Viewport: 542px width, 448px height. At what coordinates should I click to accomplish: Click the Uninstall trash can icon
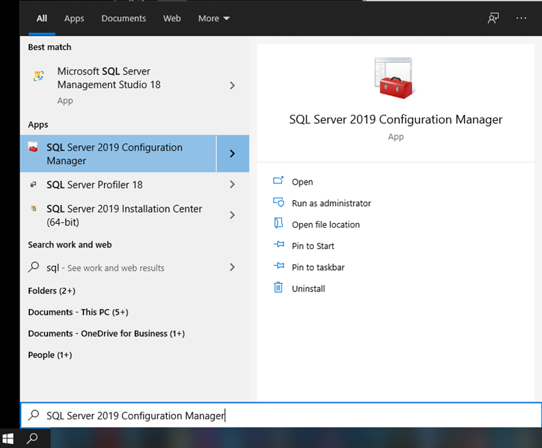click(279, 287)
